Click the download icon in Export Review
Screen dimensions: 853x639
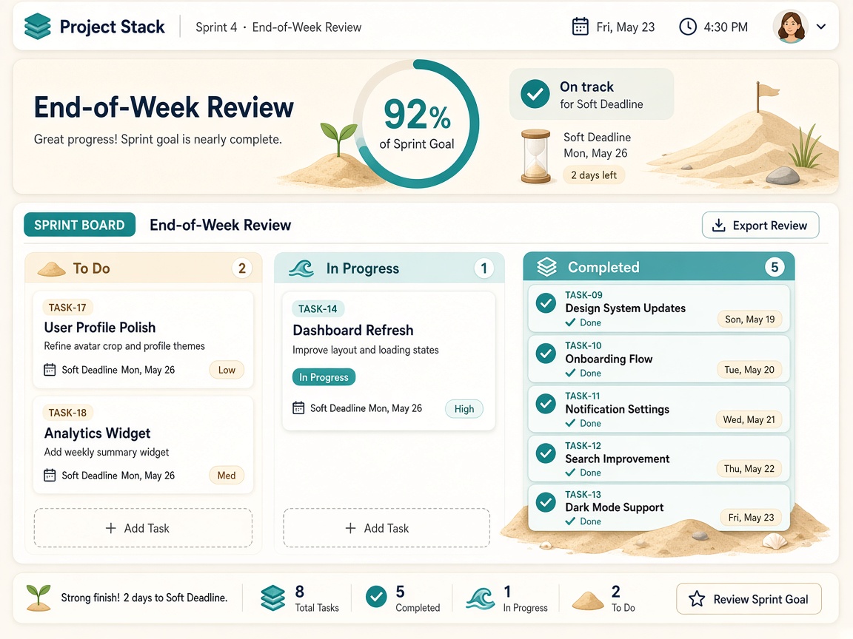click(x=719, y=226)
